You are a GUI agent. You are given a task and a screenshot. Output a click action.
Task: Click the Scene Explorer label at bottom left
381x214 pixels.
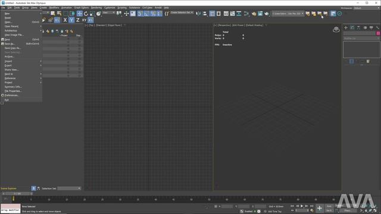(8, 188)
